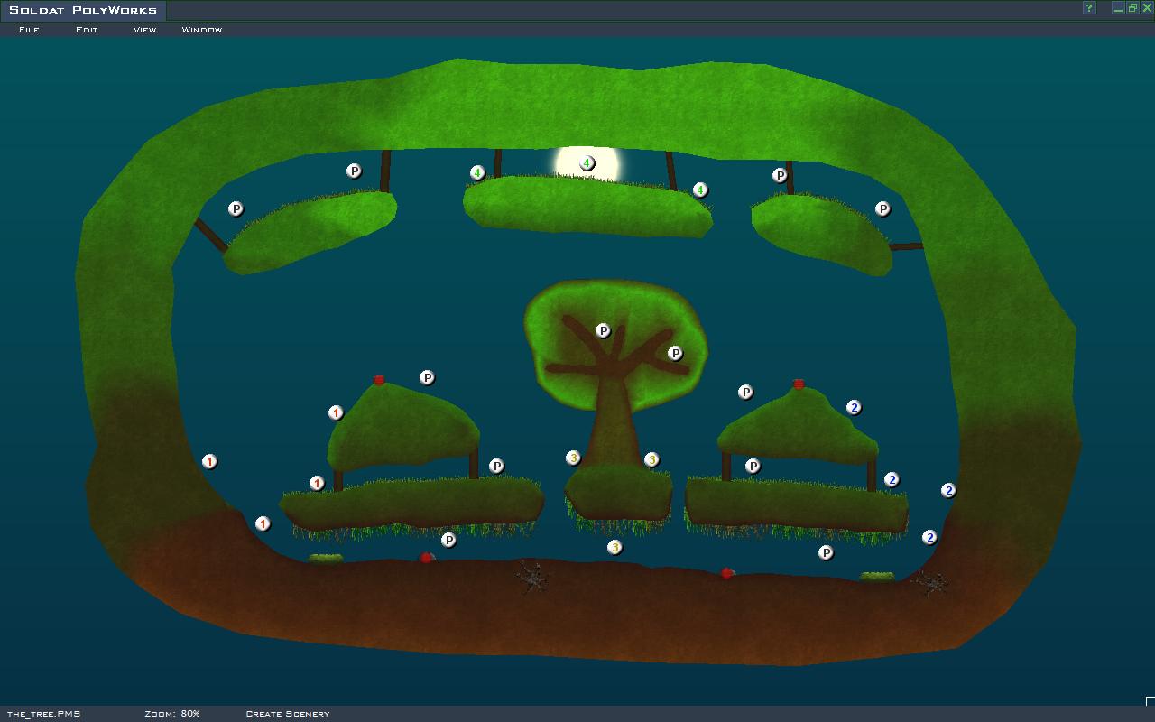
Task: Select the spider web scenery near the ground center
Action: tap(532, 576)
